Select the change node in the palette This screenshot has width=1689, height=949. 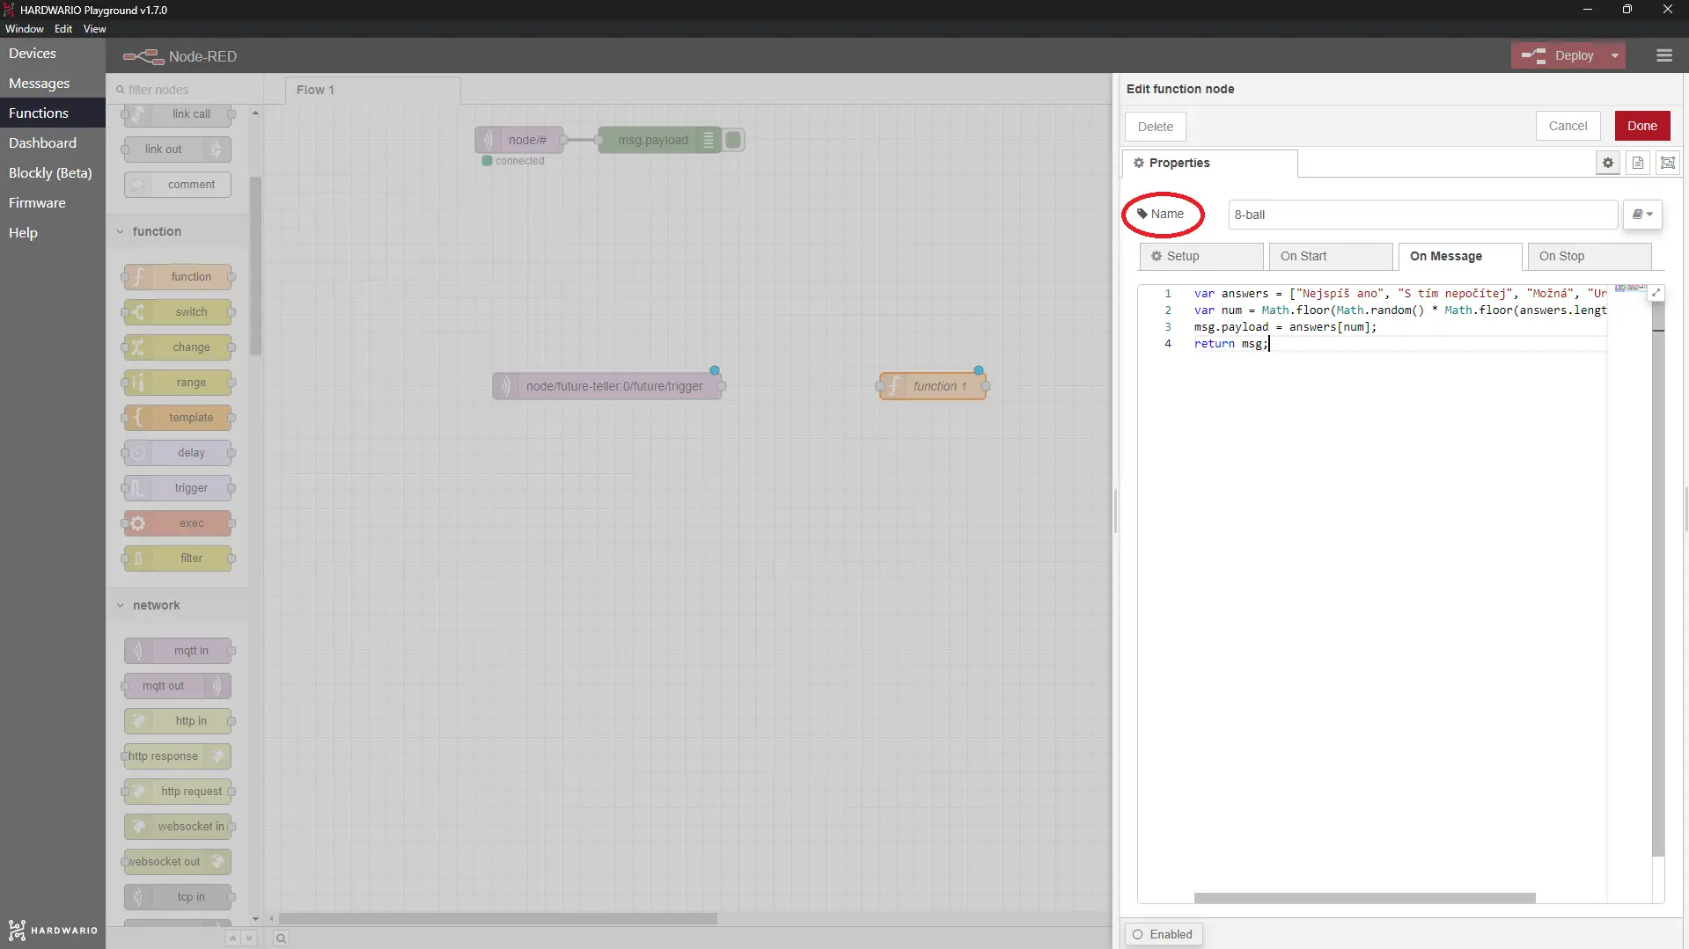[x=178, y=347]
